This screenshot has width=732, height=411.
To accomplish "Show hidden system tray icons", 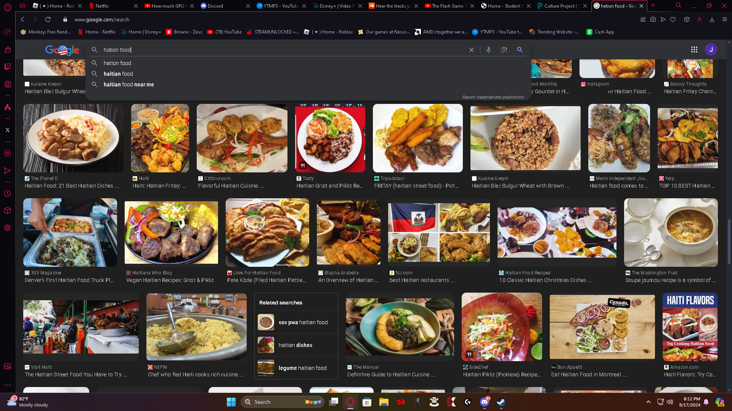I will (x=648, y=402).
